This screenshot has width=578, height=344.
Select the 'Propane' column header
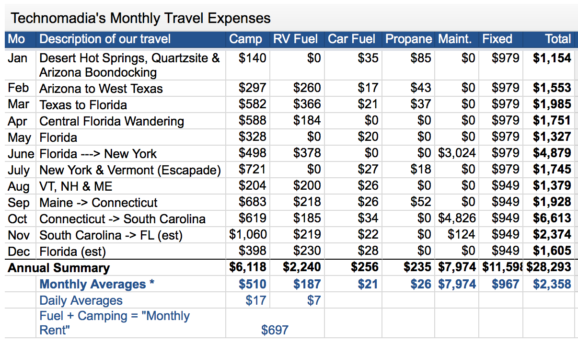tap(408, 39)
